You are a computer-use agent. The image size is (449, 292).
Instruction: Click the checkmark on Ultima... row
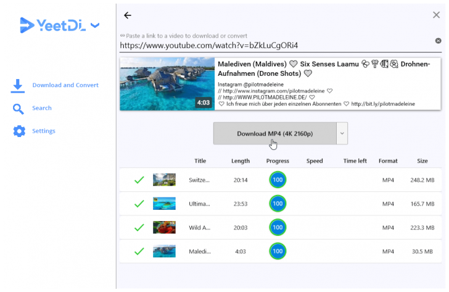[139, 204]
